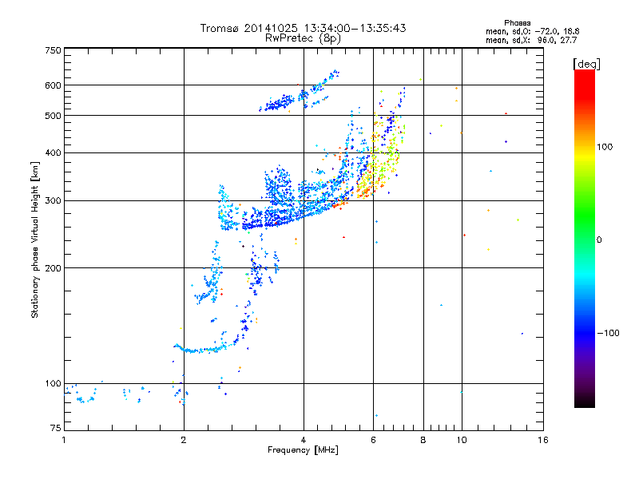Viewport: 639px width, 479px height.
Task: Click the colorbar tick label "0"
Action: 599,240
